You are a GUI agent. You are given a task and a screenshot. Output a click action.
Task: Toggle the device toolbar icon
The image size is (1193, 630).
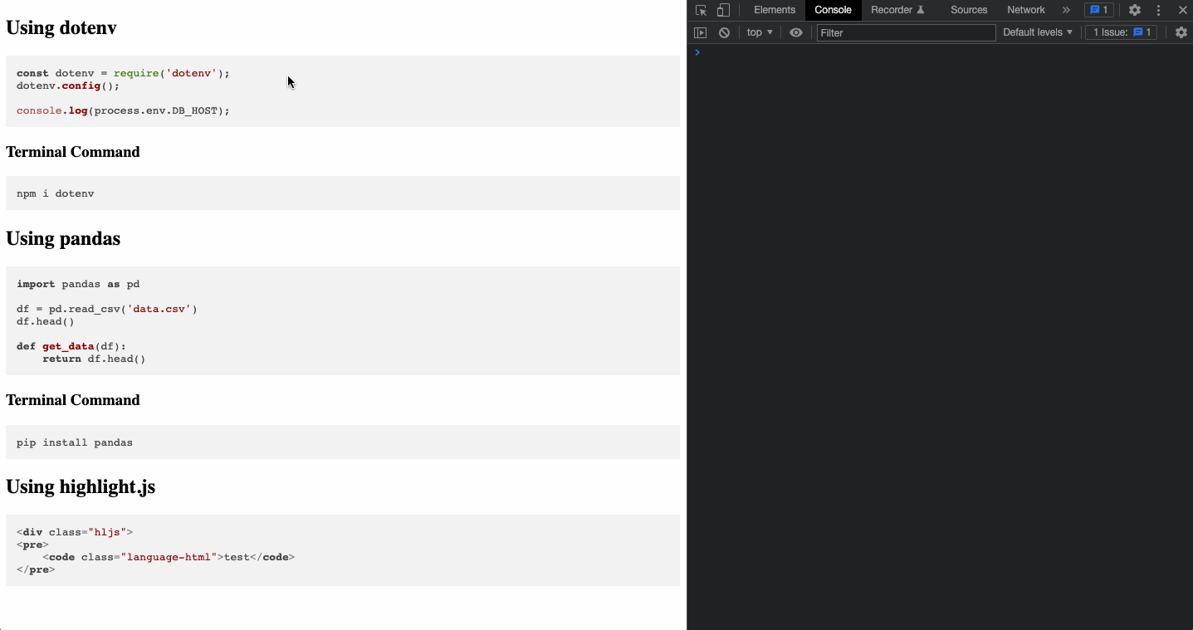click(723, 10)
